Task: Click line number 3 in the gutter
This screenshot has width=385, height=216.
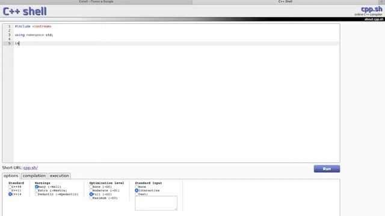Action: 10,35
